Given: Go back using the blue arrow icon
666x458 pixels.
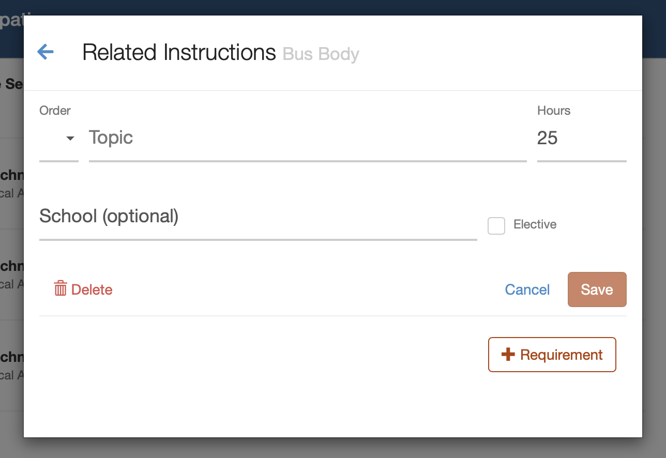Looking at the screenshot, I should (46, 52).
